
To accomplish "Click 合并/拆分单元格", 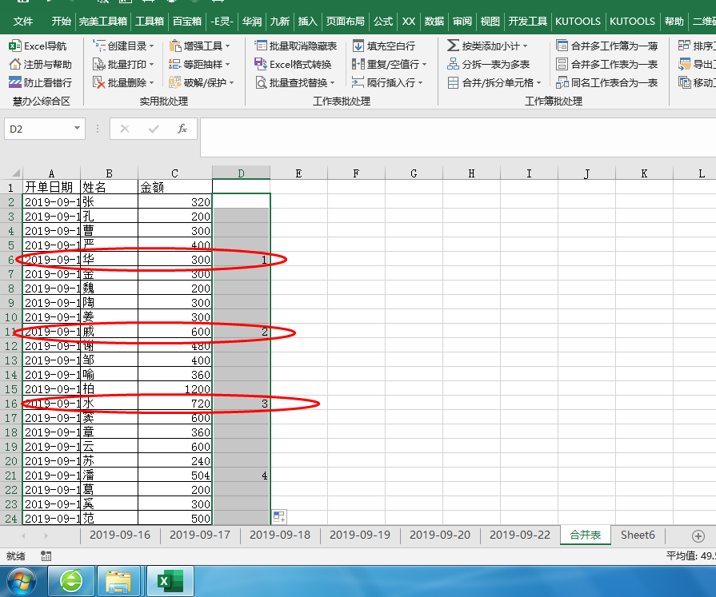I will 494,82.
